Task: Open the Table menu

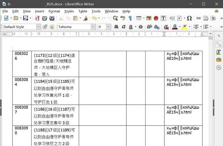Action: pyautogui.click(x=83, y=11)
